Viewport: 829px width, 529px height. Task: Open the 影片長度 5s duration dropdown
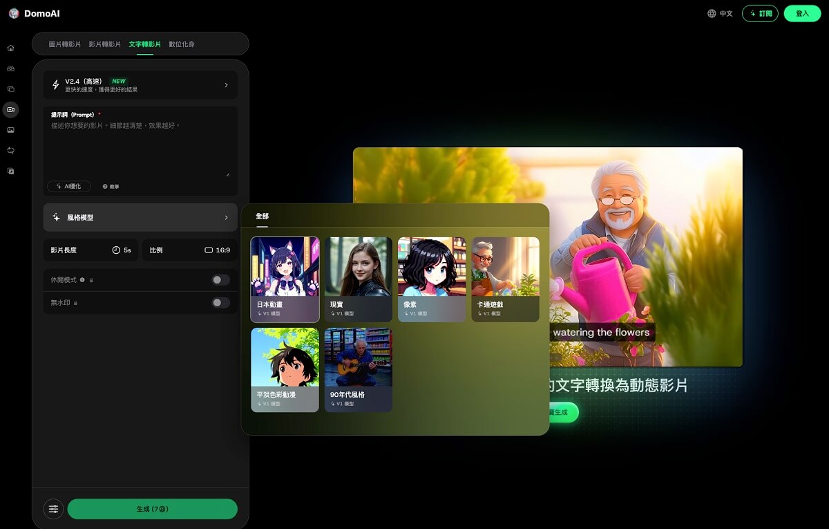pyautogui.click(x=90, y=250)
